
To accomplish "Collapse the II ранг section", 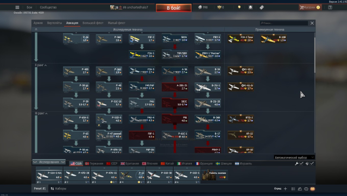I will [x=41, y=65].
